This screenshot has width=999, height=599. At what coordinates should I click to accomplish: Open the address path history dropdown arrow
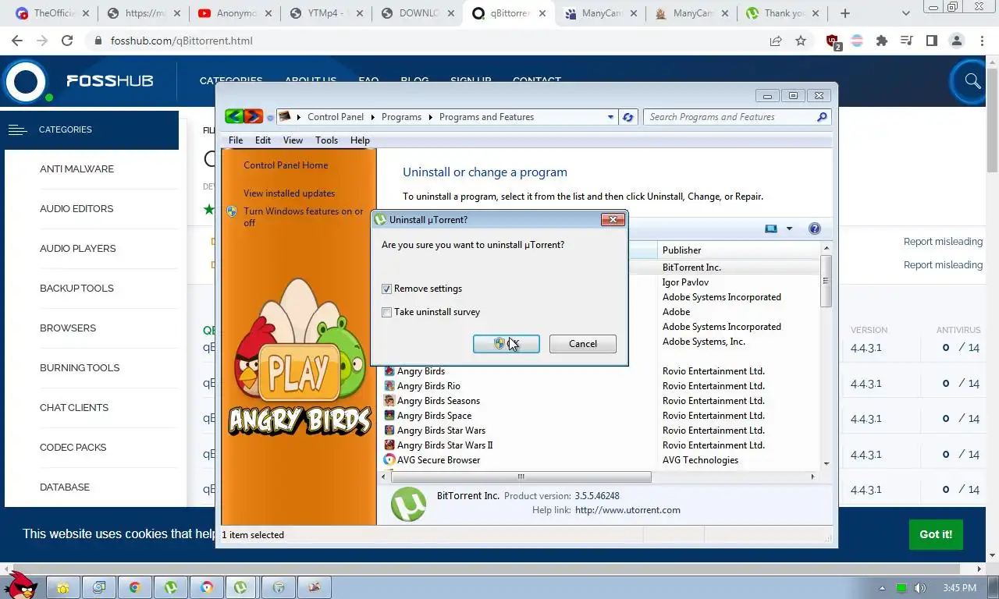point(610,117)
